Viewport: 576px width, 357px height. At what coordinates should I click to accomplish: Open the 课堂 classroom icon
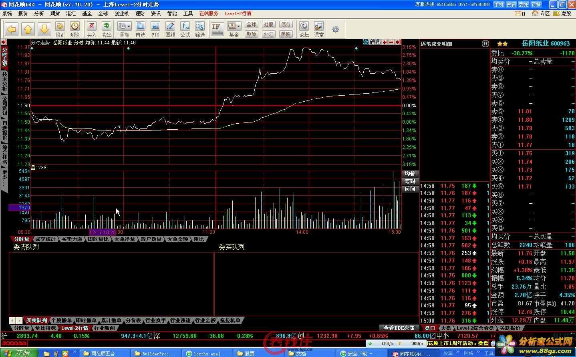[319, 30]
